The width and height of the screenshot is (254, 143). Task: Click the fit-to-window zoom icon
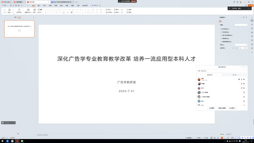pyautogui.click(x=228, y=138)
